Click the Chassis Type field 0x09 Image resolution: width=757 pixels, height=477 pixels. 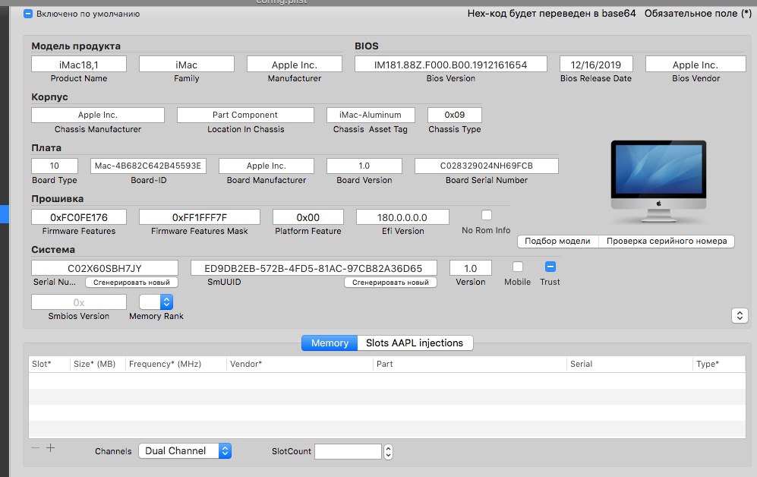pyautogui.click(x=455, y=115)
